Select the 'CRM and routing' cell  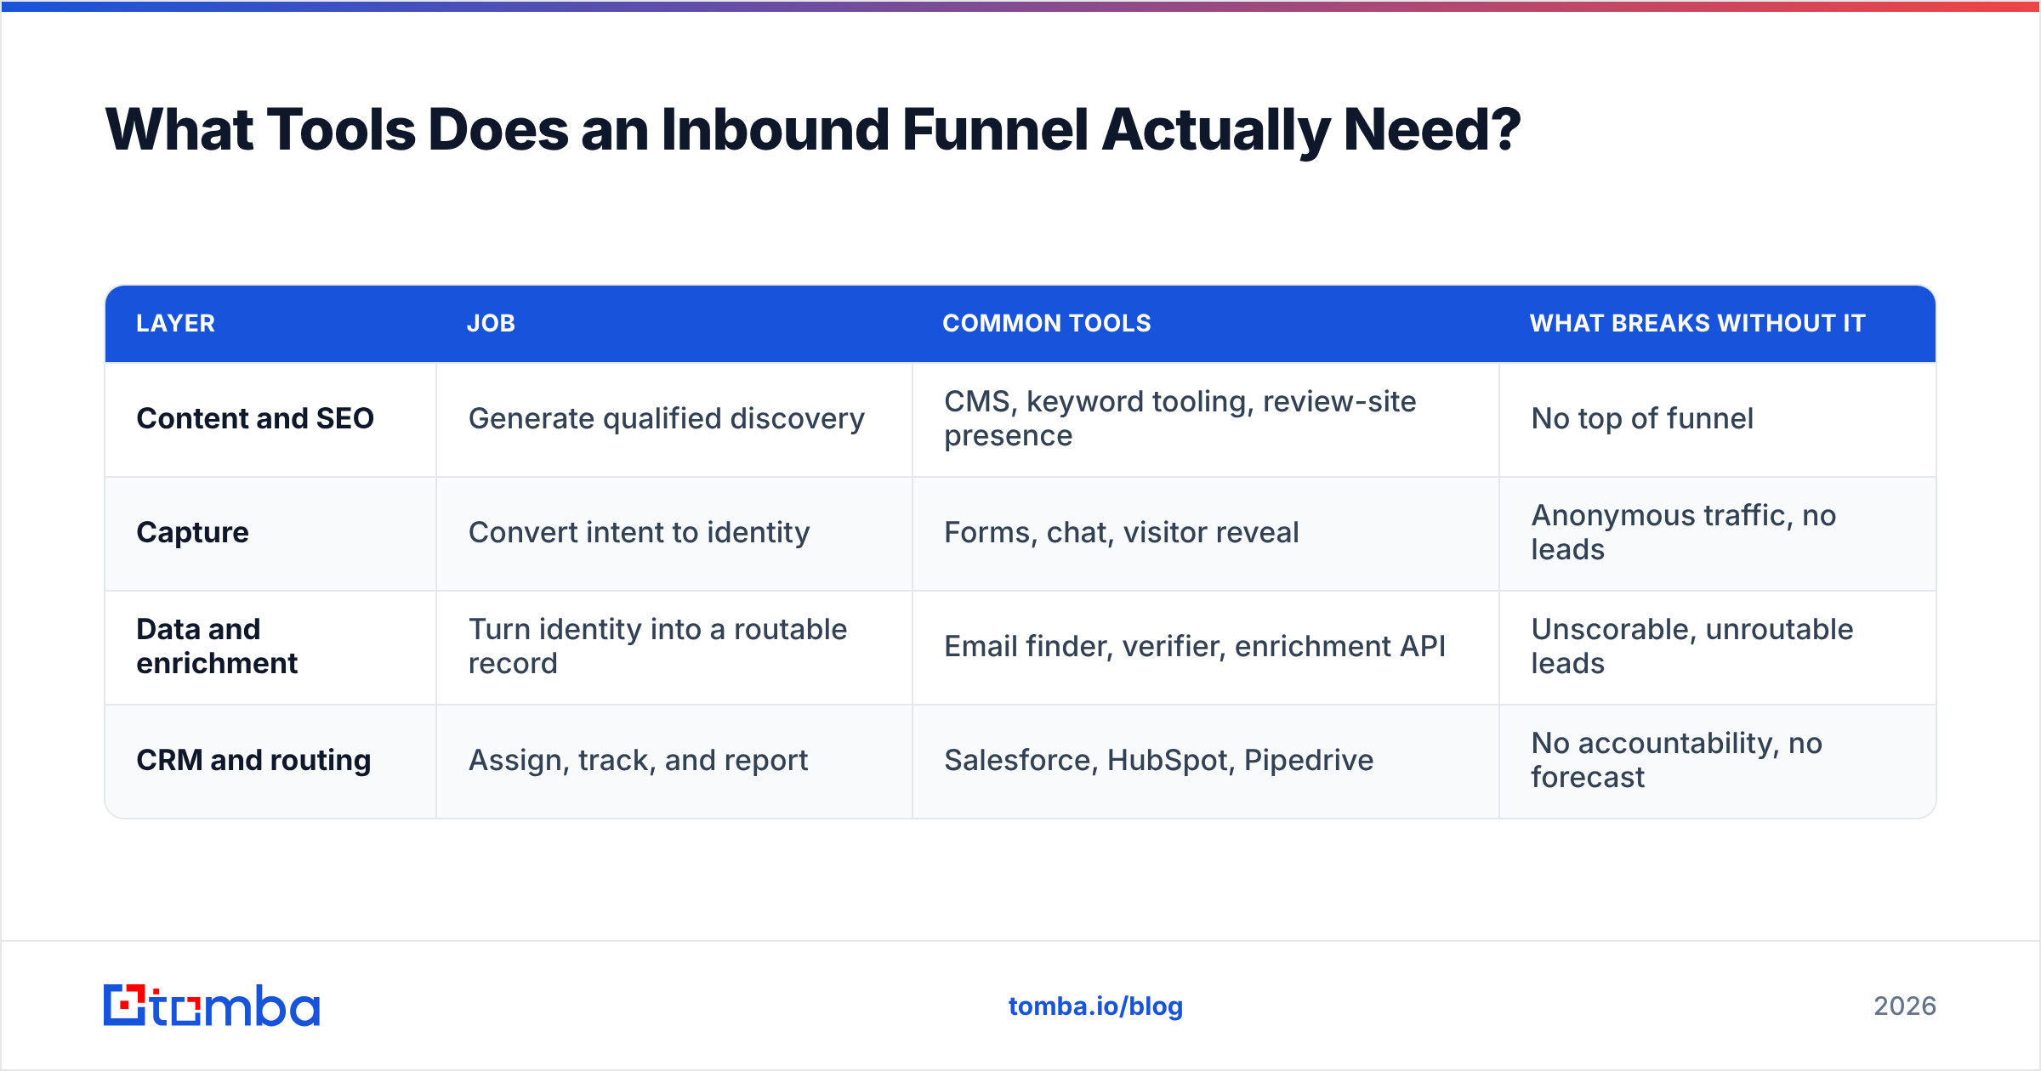(270, 761)
